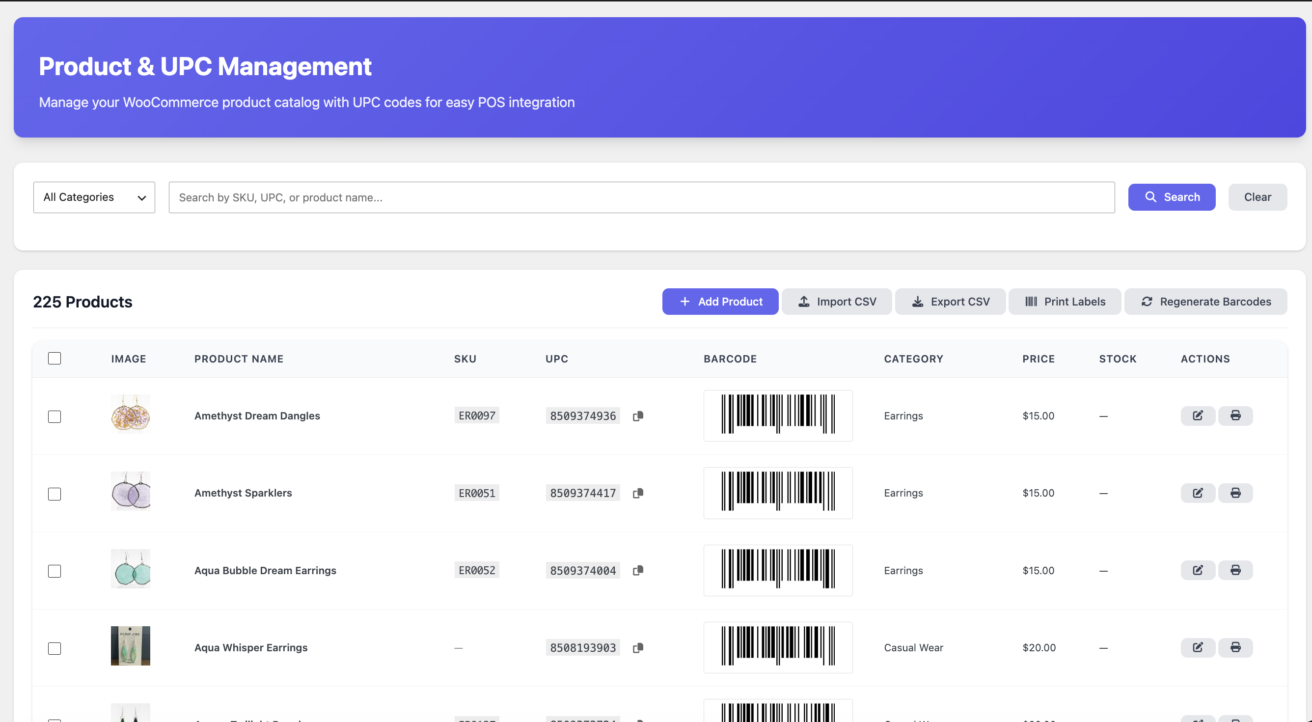Open Import CSV
Image resolution: width=1312 pixels, height=722 pixels.
(x=837, y=302)
